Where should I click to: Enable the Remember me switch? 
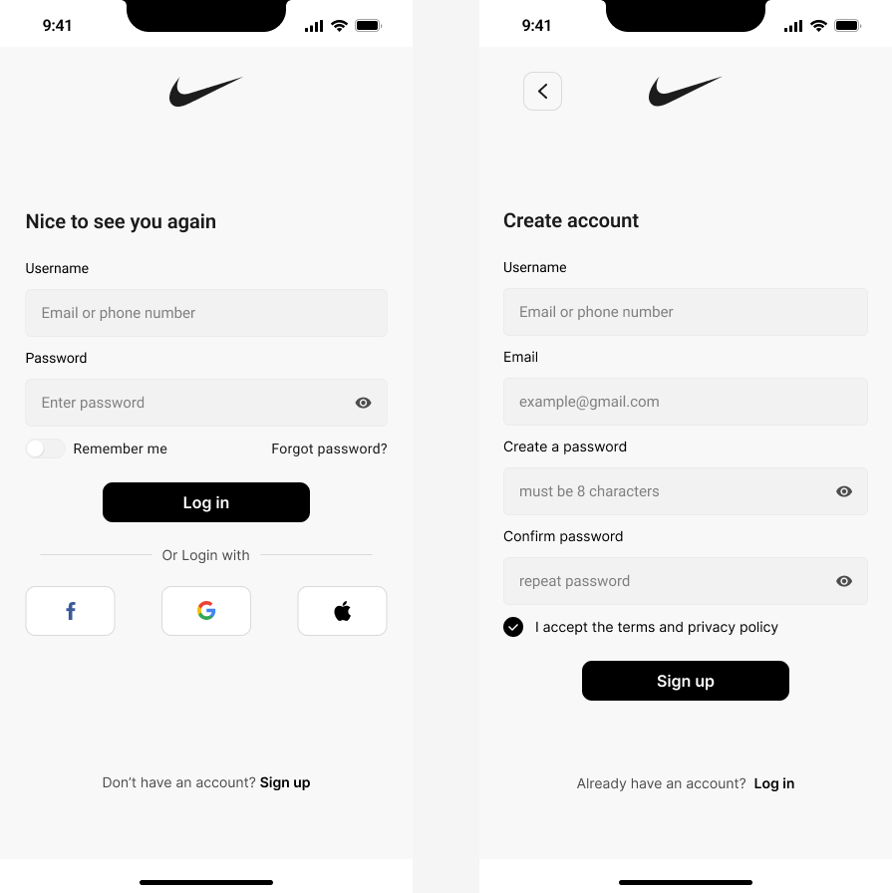pyautogui.click(x=45, y=448)
